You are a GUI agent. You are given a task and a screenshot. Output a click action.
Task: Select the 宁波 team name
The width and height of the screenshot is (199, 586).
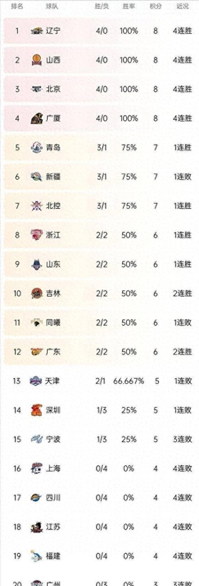pyautogui.click(x=53, y=439)
